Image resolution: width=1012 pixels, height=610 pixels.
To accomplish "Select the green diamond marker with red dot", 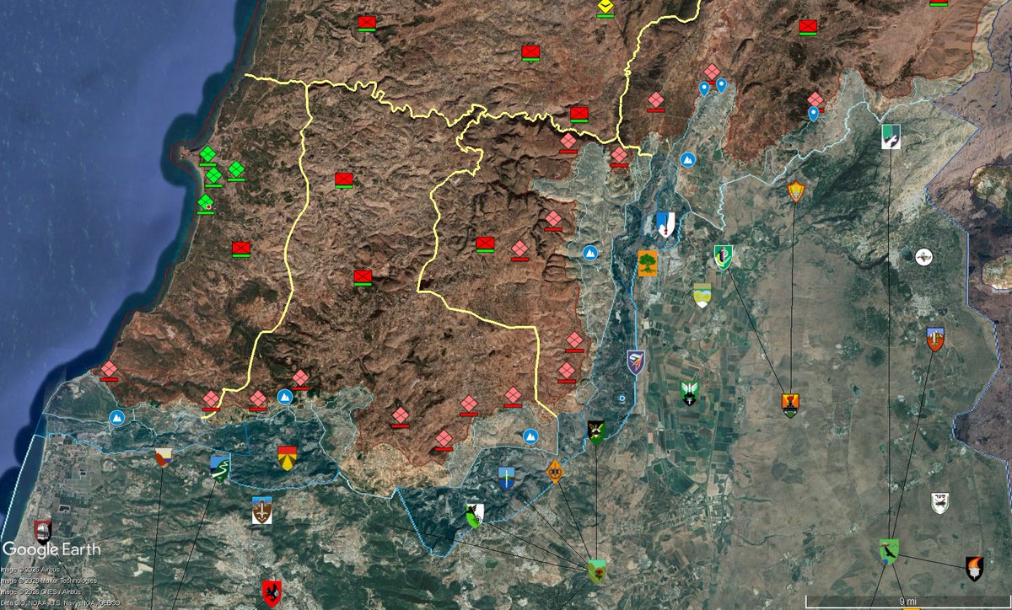I will (x=205, y=203).
